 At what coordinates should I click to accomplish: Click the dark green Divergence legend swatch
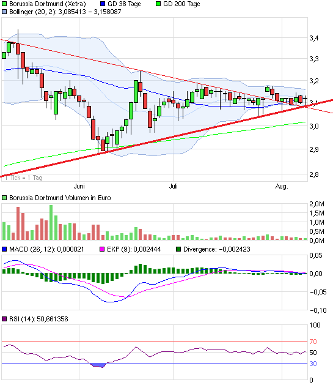point(178,250)
